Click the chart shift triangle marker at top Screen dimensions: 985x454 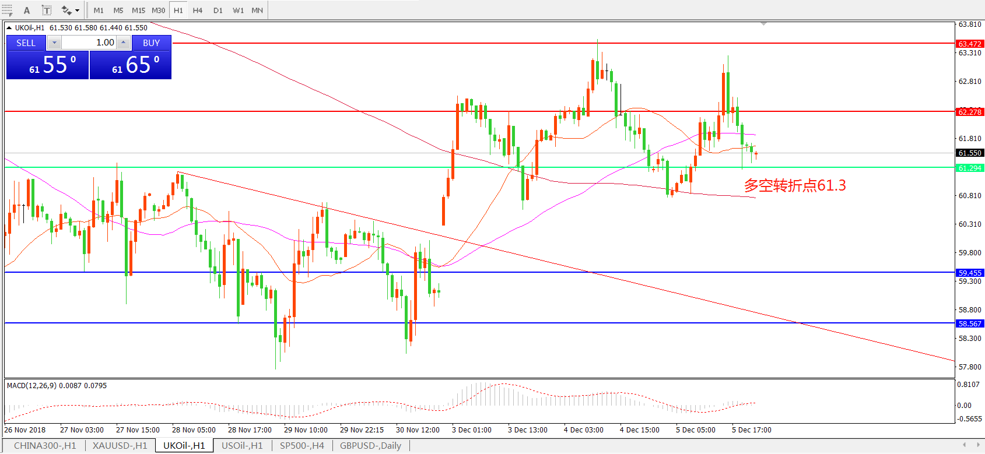(763, 24)
